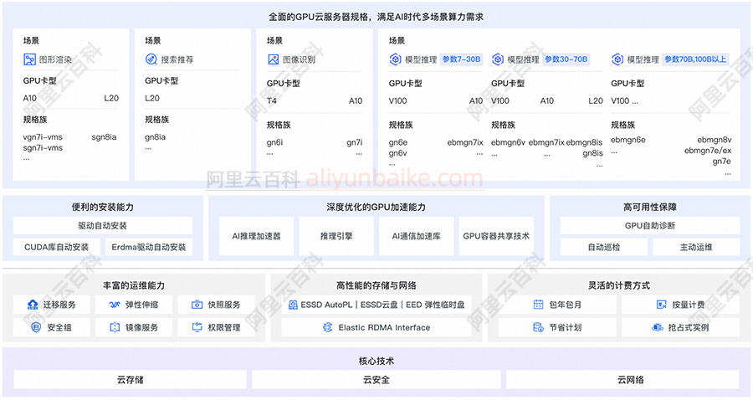Click the 参数7-30B tag
This screenshot has height=400, width=753.
(x=462, y=59)
